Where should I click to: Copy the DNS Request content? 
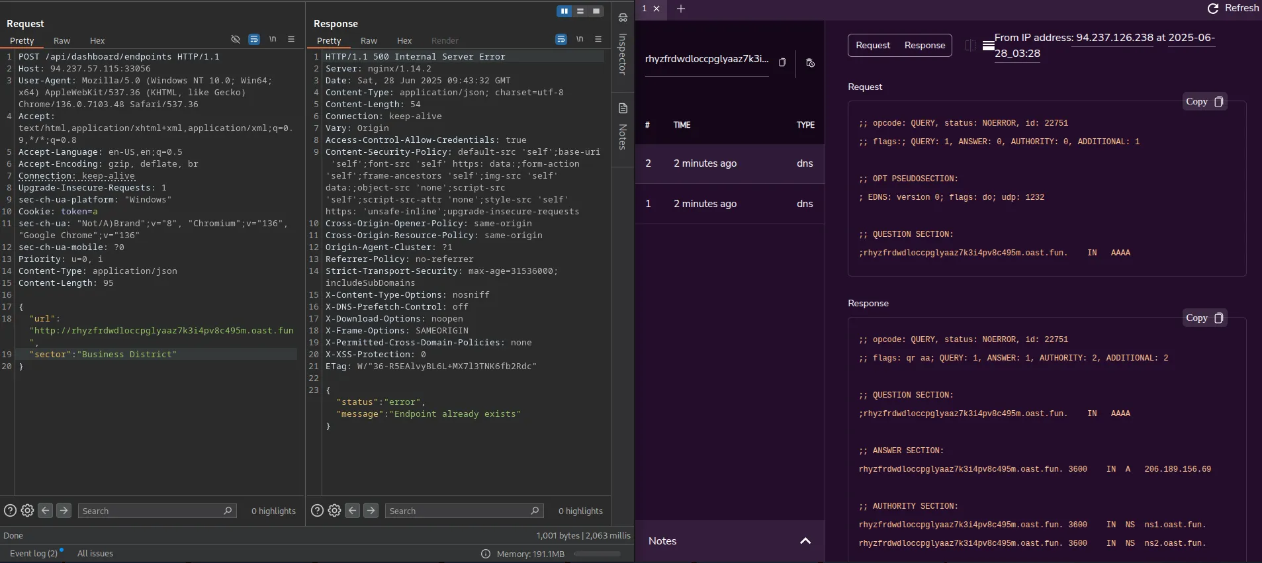tap(1204, 101)
